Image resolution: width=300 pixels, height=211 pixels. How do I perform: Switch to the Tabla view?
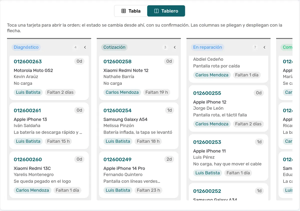coord(131,11)
